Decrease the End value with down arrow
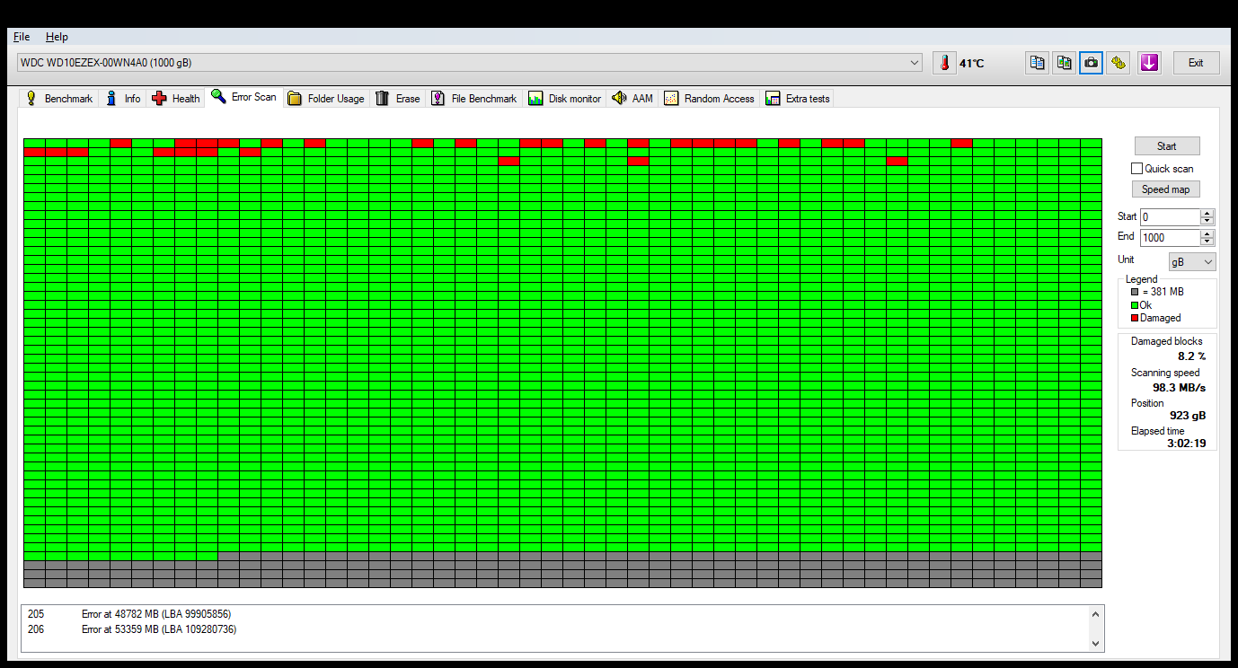Viewport: 1238px width, 668px height. [1207, 242]
